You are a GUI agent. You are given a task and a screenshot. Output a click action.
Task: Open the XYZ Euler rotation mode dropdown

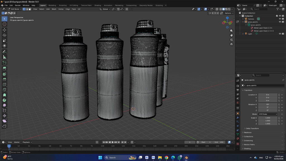(268, 114)
